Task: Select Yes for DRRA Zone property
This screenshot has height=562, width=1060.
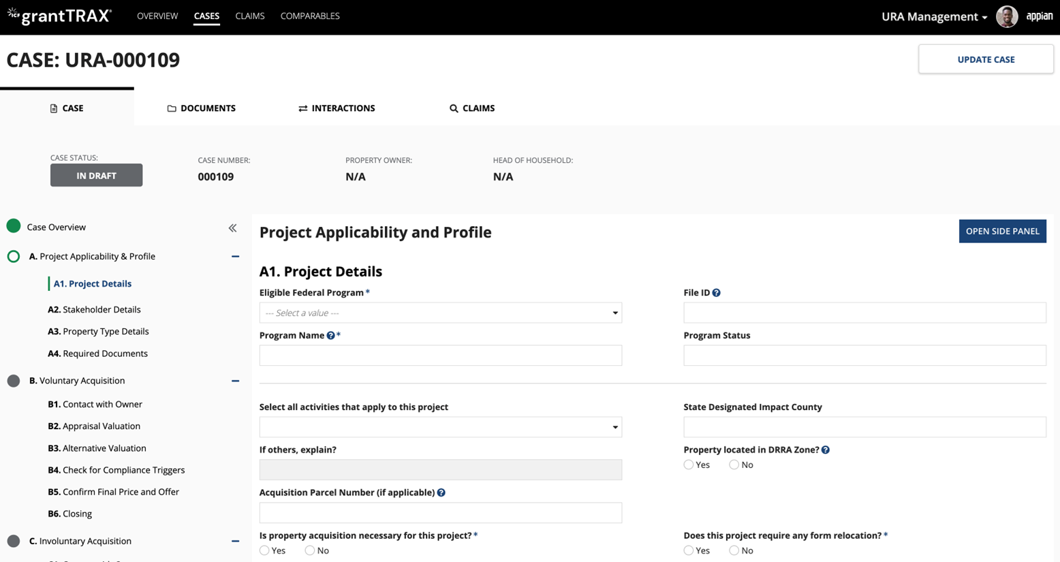Action: pyautogui.click(x=689, y=465)
